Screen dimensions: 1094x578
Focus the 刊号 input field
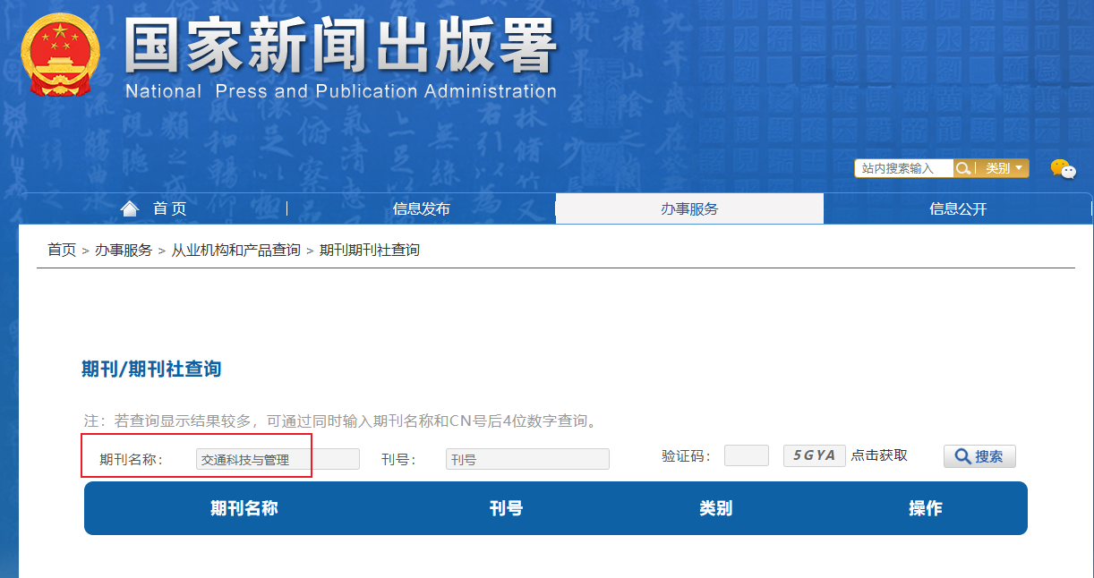click(527, 459)
